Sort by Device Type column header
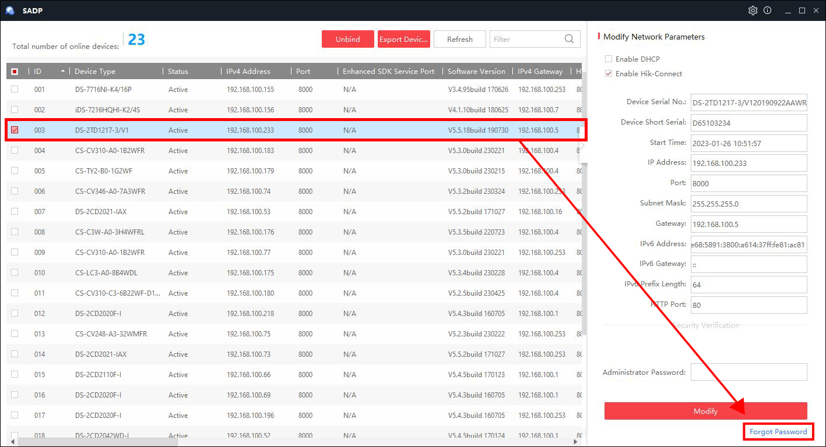Screen dimensions: 826x447 [x=95, y=71]
